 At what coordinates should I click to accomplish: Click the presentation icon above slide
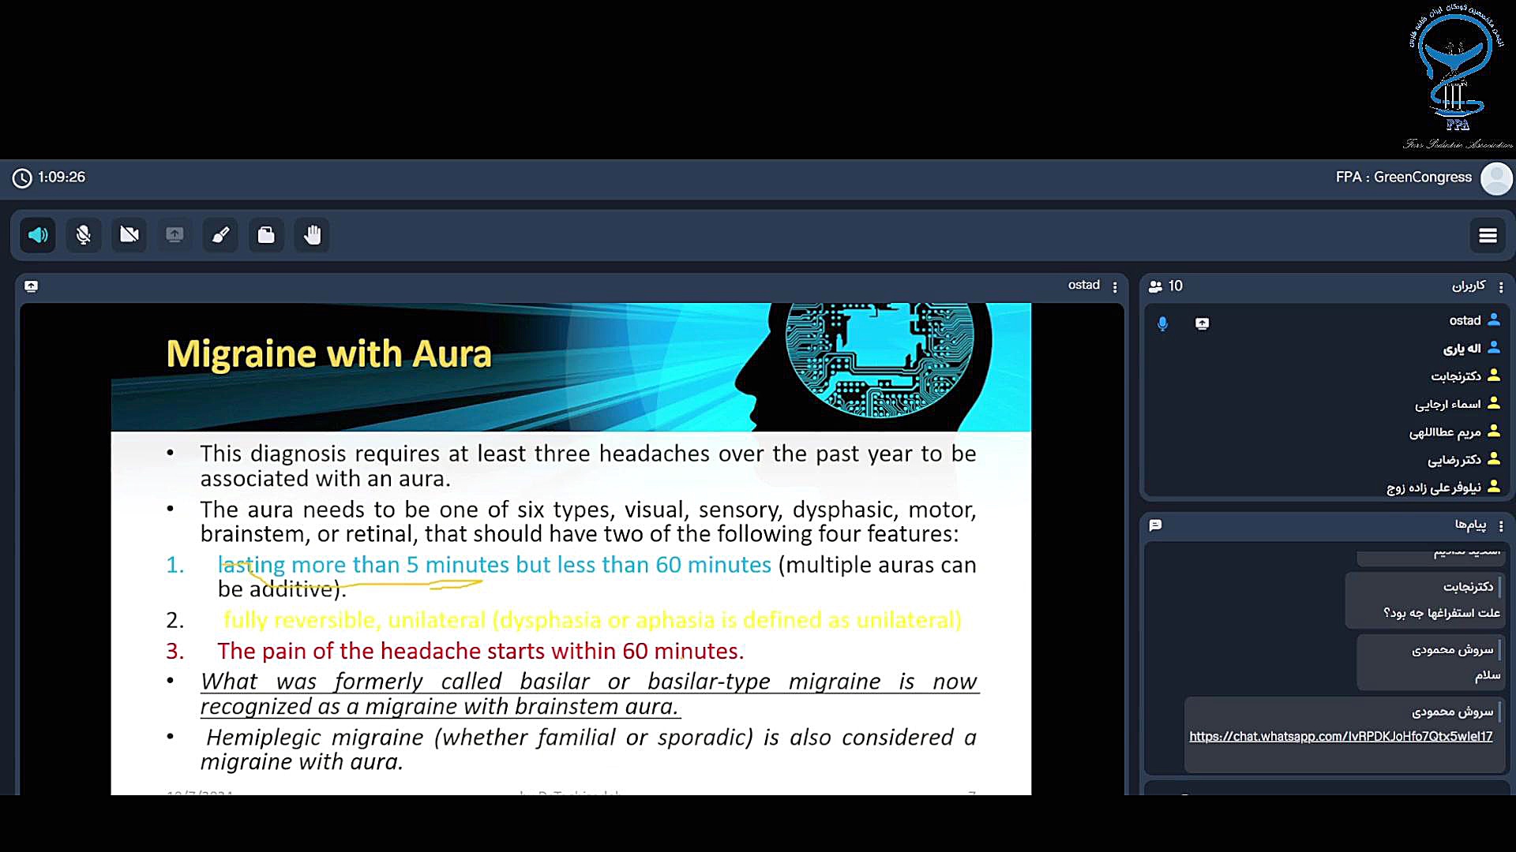point(31,286)
